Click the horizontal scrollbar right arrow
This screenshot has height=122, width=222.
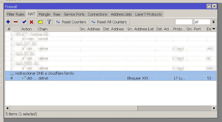214,108
